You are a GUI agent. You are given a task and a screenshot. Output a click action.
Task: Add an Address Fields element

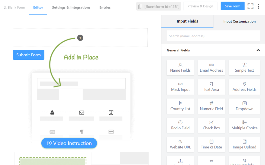(244, 87)
